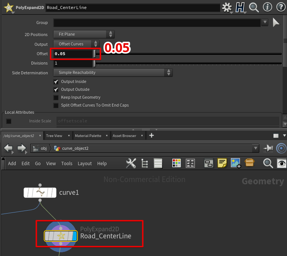Switch to the Tree View tab
Screen dimensions: 287x256
tap(54, 136)
